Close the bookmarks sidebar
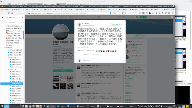192x108 pixels. tap(22, 18)
